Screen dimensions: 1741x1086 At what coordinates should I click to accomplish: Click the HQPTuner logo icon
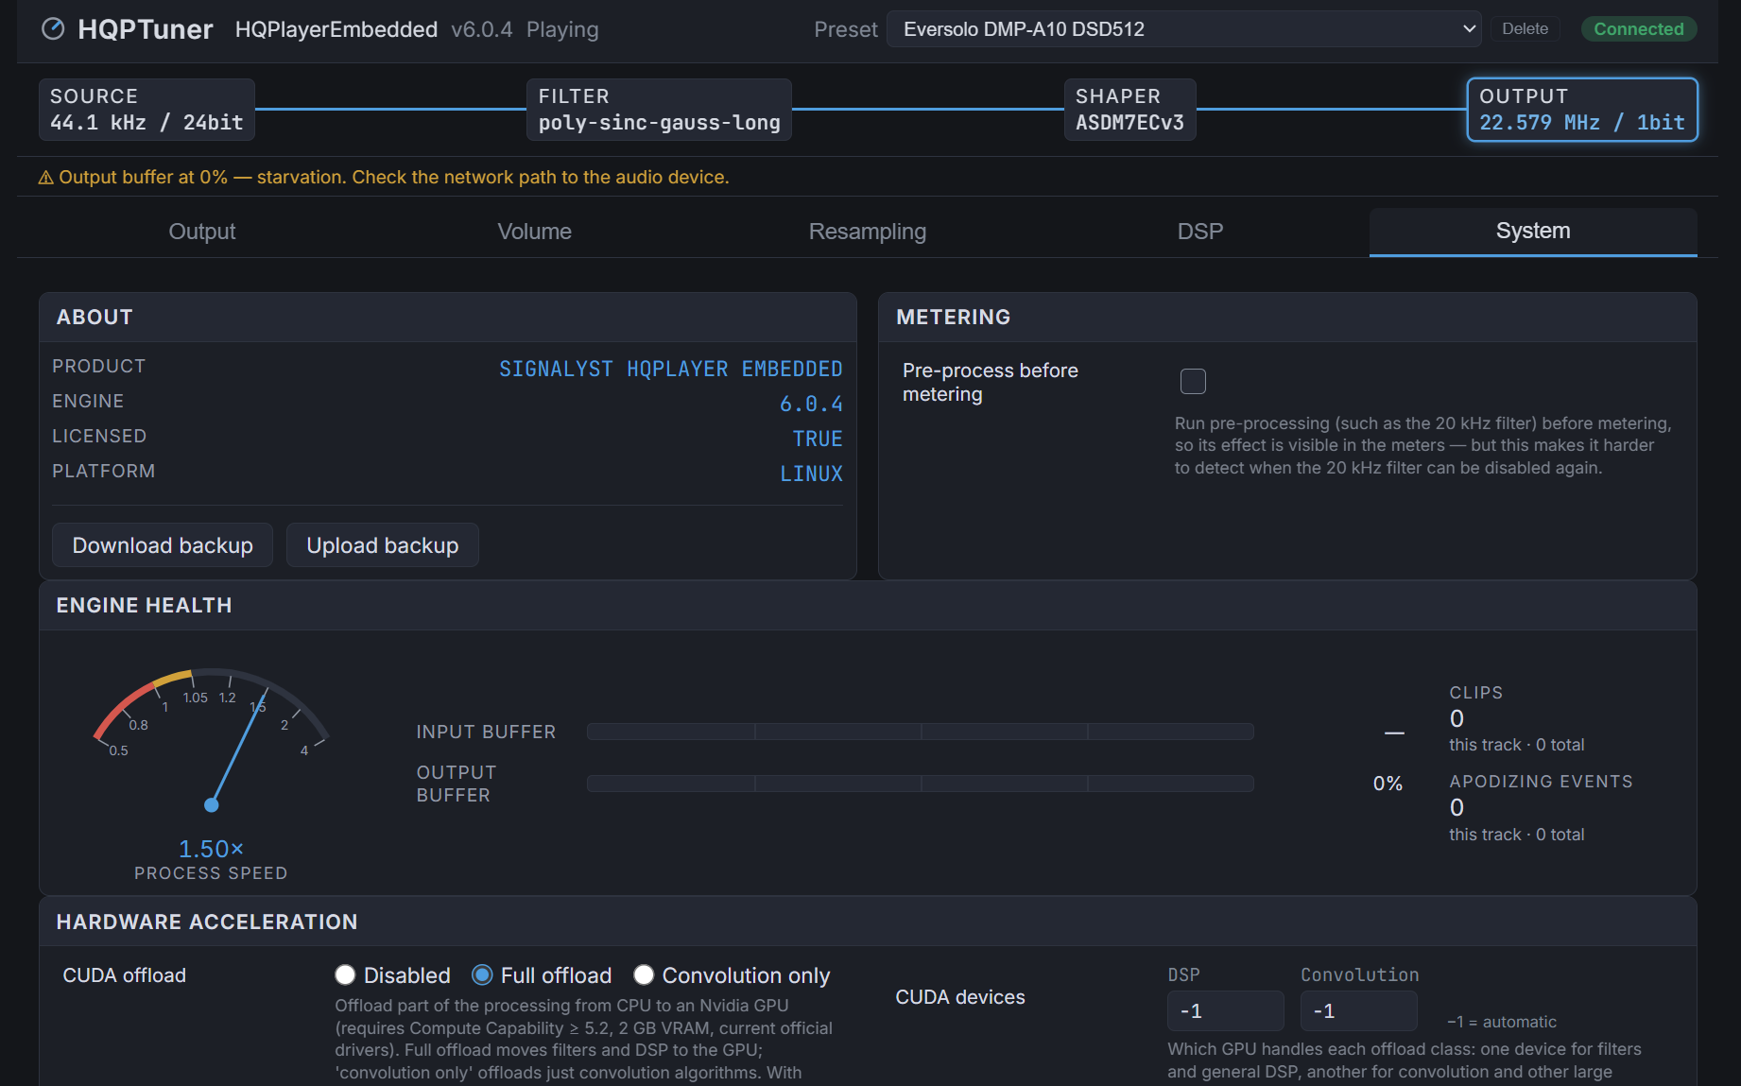54,29
